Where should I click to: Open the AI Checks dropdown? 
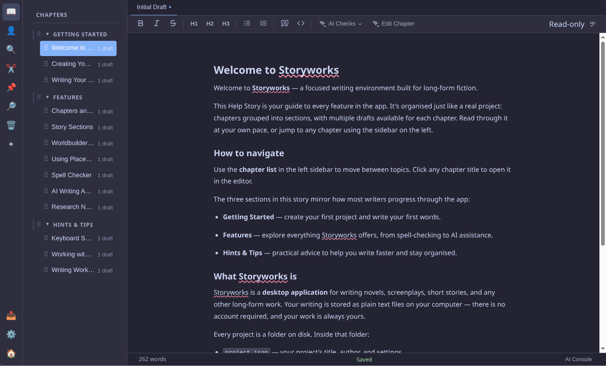point(341,23)
